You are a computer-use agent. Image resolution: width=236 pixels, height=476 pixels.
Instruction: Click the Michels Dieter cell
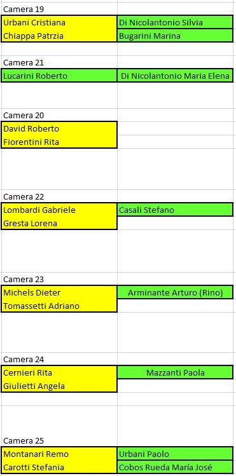point(59,292)
